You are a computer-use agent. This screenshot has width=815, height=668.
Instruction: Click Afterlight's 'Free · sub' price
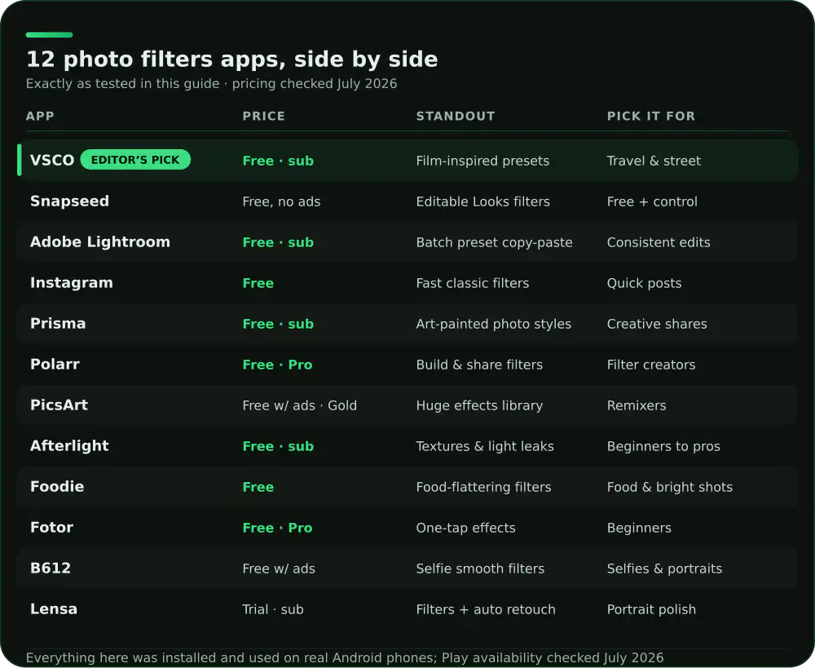[x=278, y=446]
